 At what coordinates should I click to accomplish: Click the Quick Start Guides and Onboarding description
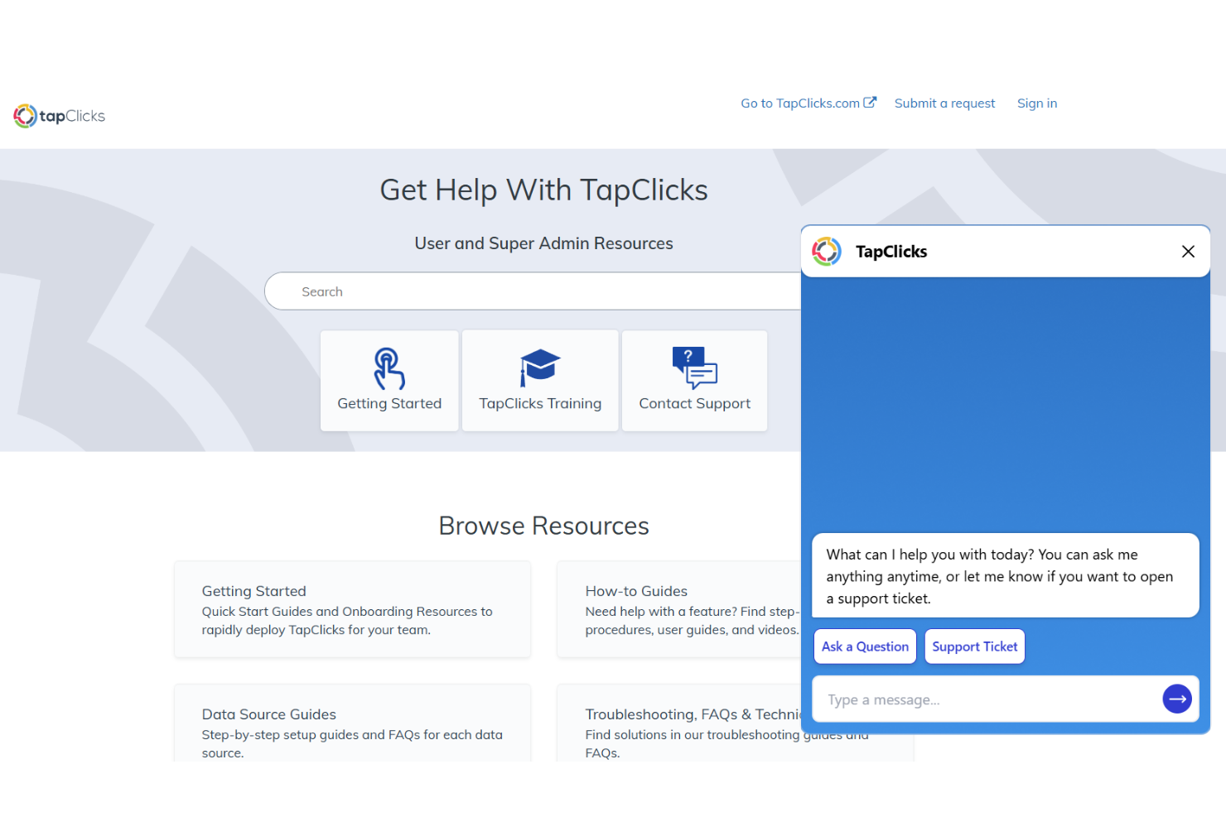[x=347, y=621]
